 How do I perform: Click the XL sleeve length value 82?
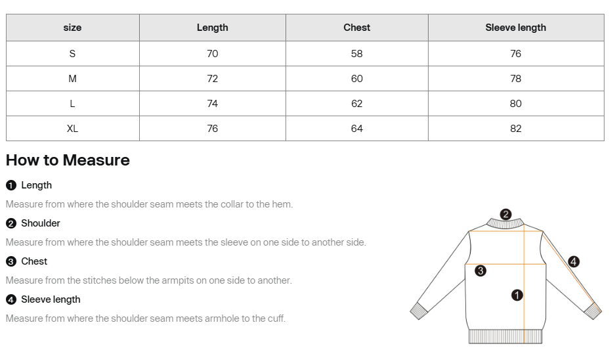(516, 129)
